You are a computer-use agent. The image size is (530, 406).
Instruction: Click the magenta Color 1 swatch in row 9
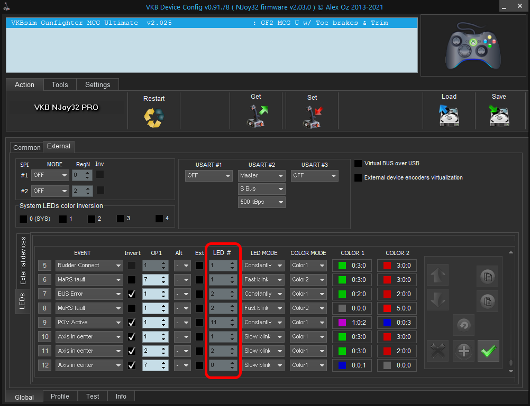pos(342,323)
